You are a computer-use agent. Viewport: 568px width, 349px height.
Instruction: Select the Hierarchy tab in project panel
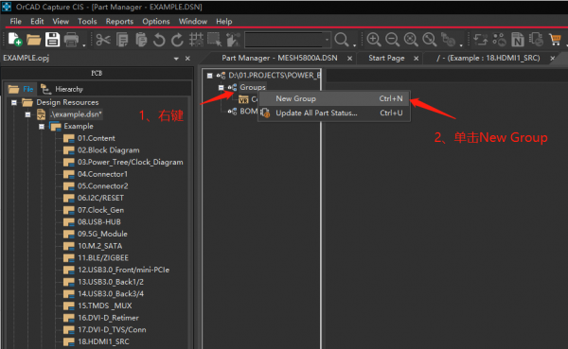(x=62, y=89)
